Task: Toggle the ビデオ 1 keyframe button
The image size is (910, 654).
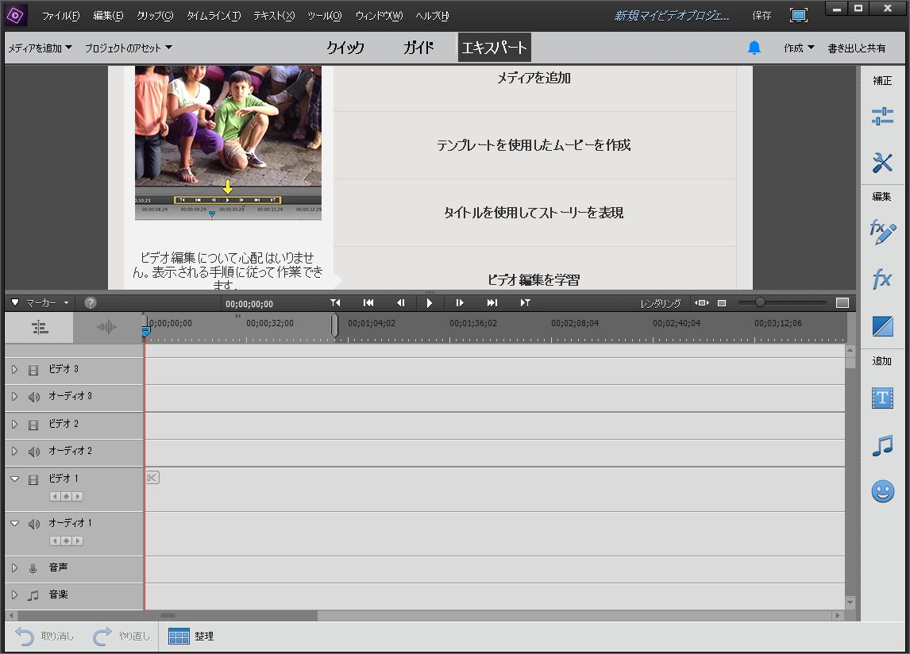Action: coord(67,497)
